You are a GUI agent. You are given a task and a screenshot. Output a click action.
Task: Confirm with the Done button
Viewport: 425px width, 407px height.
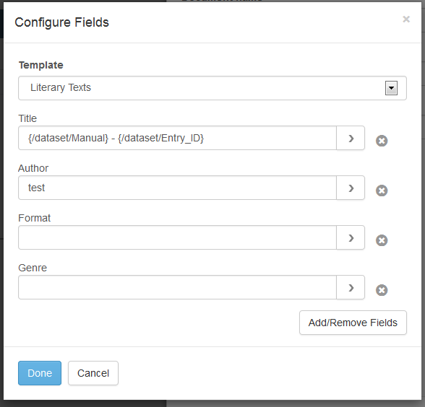[x=40, y=373]
